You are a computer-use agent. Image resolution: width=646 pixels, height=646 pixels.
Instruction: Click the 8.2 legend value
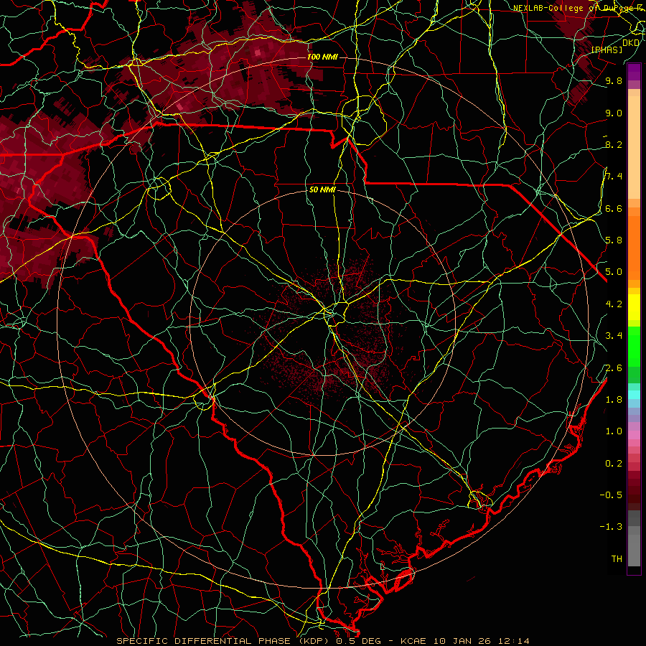[614, 145]
